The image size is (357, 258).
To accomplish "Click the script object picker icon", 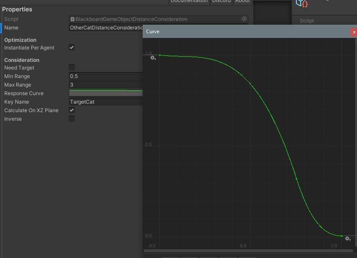I will click(244, 19).
